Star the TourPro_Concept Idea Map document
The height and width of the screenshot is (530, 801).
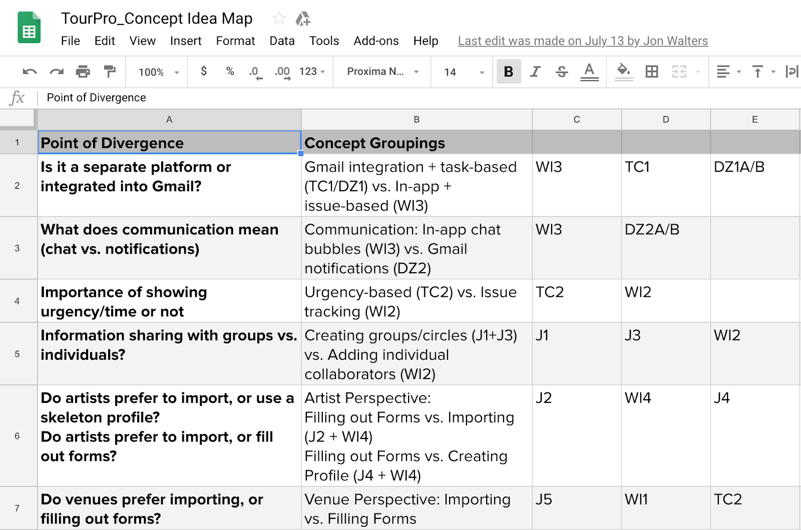coord(279,19)
